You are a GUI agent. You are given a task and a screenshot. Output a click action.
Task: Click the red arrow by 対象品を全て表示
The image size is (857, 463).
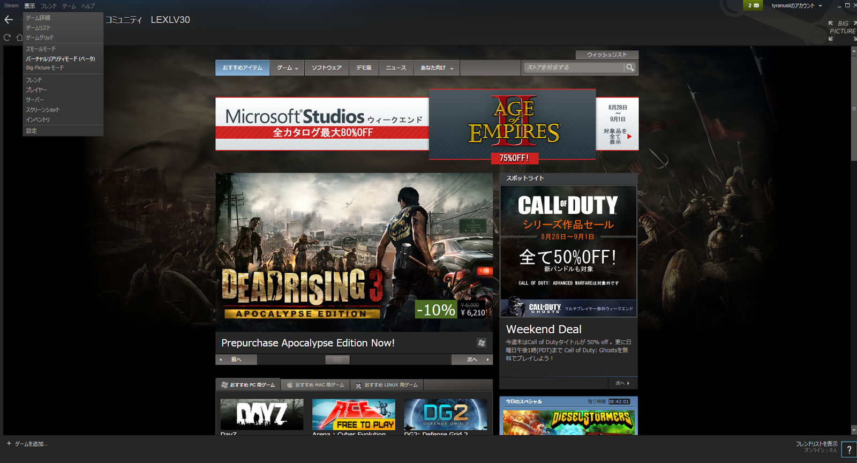click(x=629, y=137)
